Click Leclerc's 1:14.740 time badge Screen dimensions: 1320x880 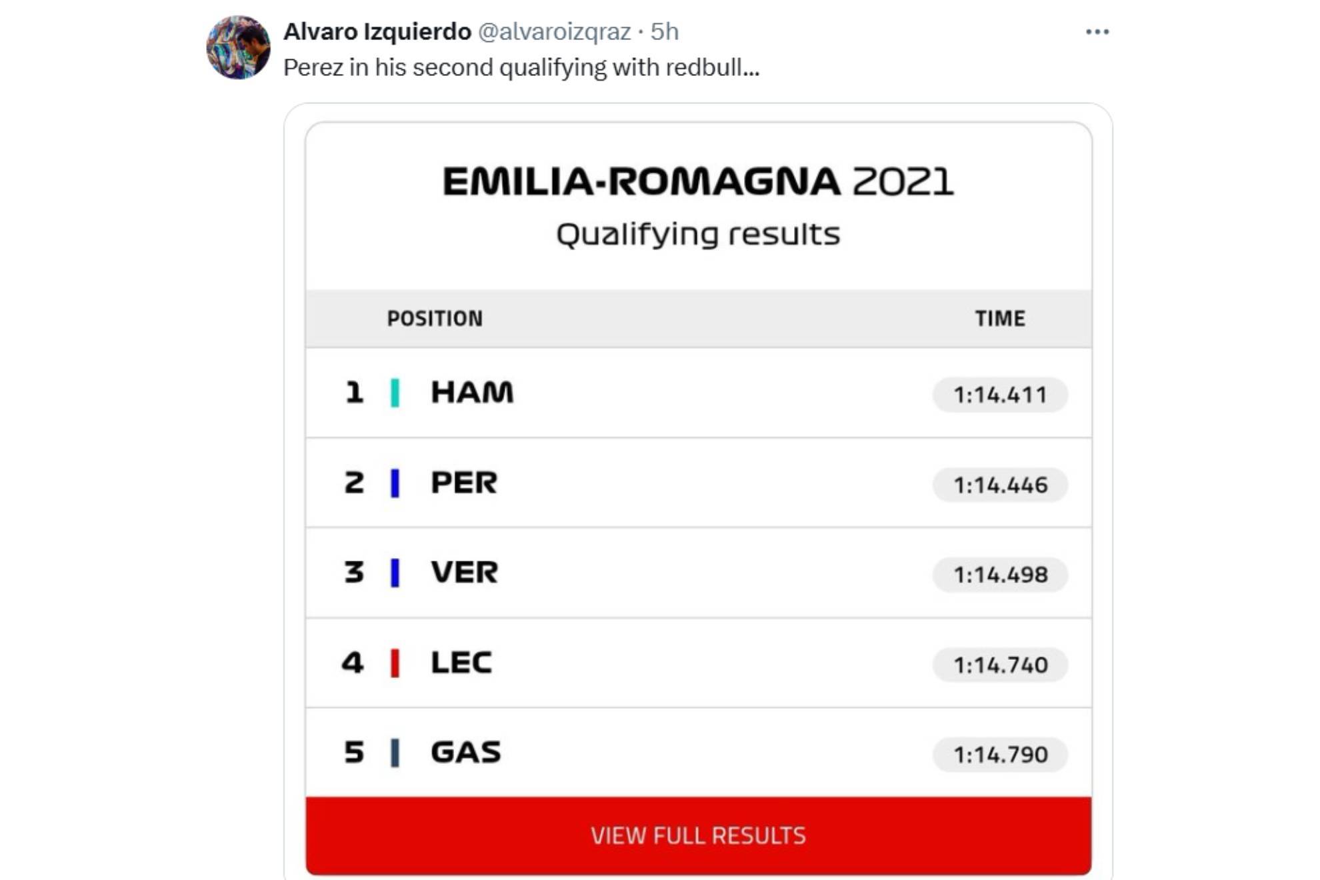[x=1000, y=665]
